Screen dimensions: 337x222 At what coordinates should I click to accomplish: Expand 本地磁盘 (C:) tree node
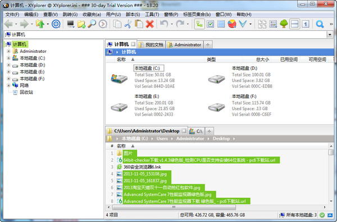click(x=8, y=58)
